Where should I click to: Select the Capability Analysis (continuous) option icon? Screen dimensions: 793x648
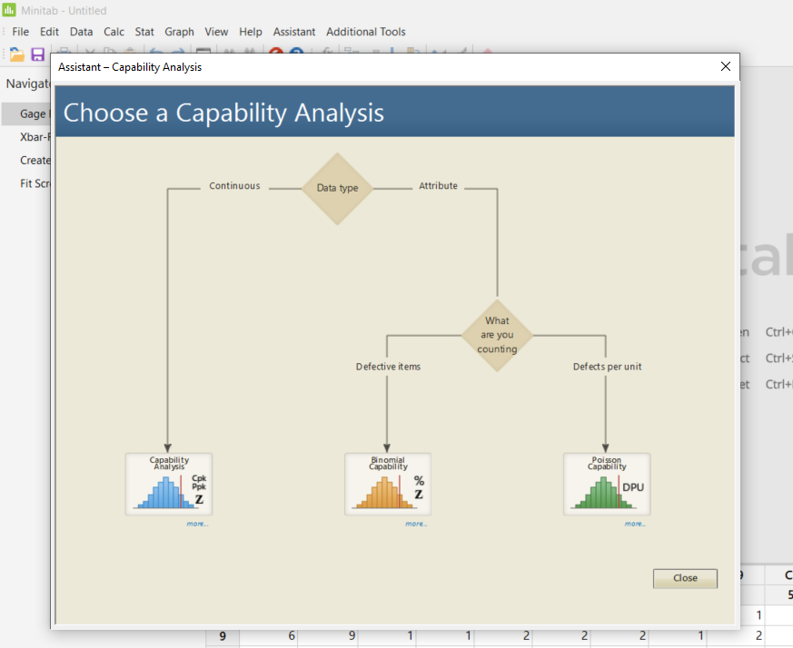pyautogui.click(x=168, y=484)
